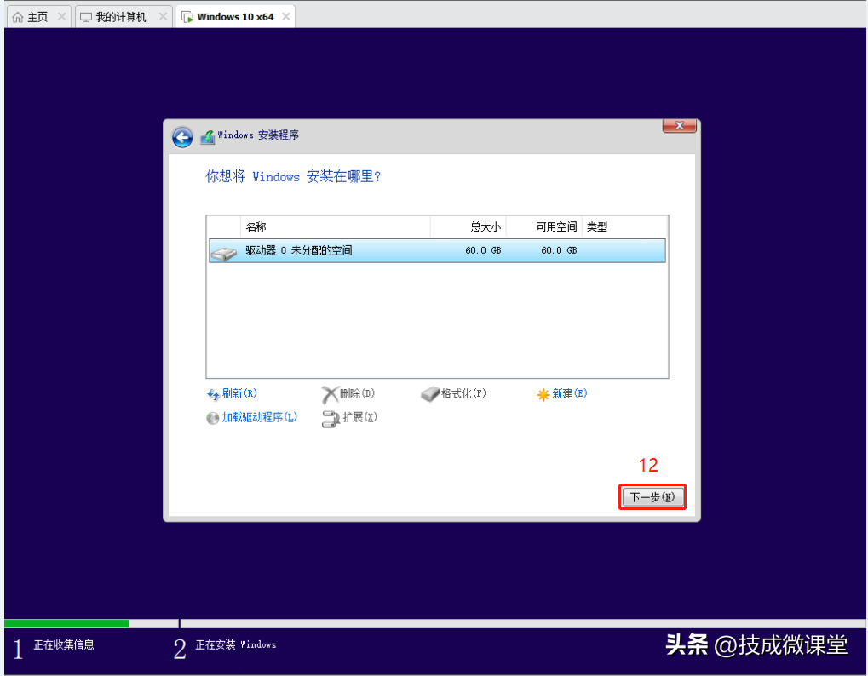This screenshot has width=868, height=676.
Task: Click the 名称 column header
Action: [336, 226]
